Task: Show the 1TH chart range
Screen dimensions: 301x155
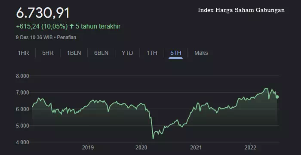Action: 152,53
